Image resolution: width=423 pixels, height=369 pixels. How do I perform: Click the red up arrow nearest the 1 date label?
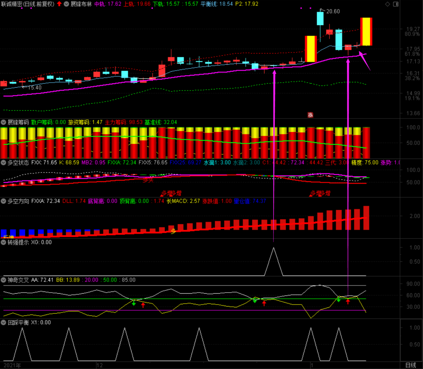(x=348, y=301)
